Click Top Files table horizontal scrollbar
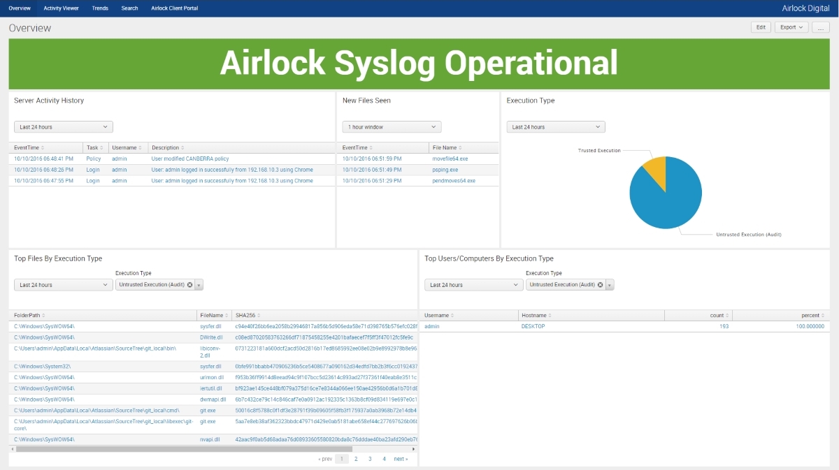The width and height of the screenshot is (839, 470). click(x=185, y=448)
